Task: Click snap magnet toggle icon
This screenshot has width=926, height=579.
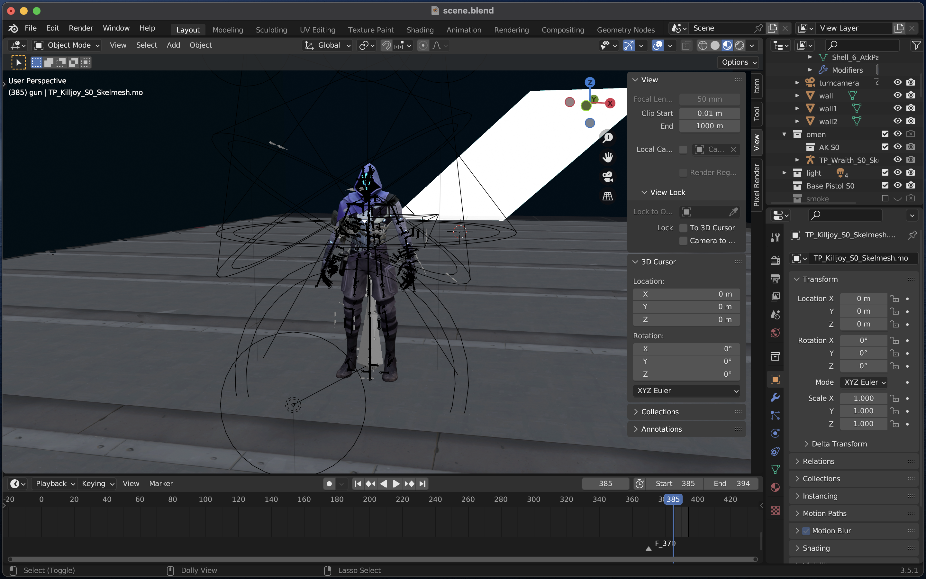Action: [x=386, y=46]
